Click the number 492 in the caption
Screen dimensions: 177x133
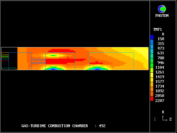[x=102, y=126]
